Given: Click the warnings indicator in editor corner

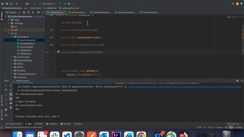Looking at the screenshot, I should coord(229,17).
